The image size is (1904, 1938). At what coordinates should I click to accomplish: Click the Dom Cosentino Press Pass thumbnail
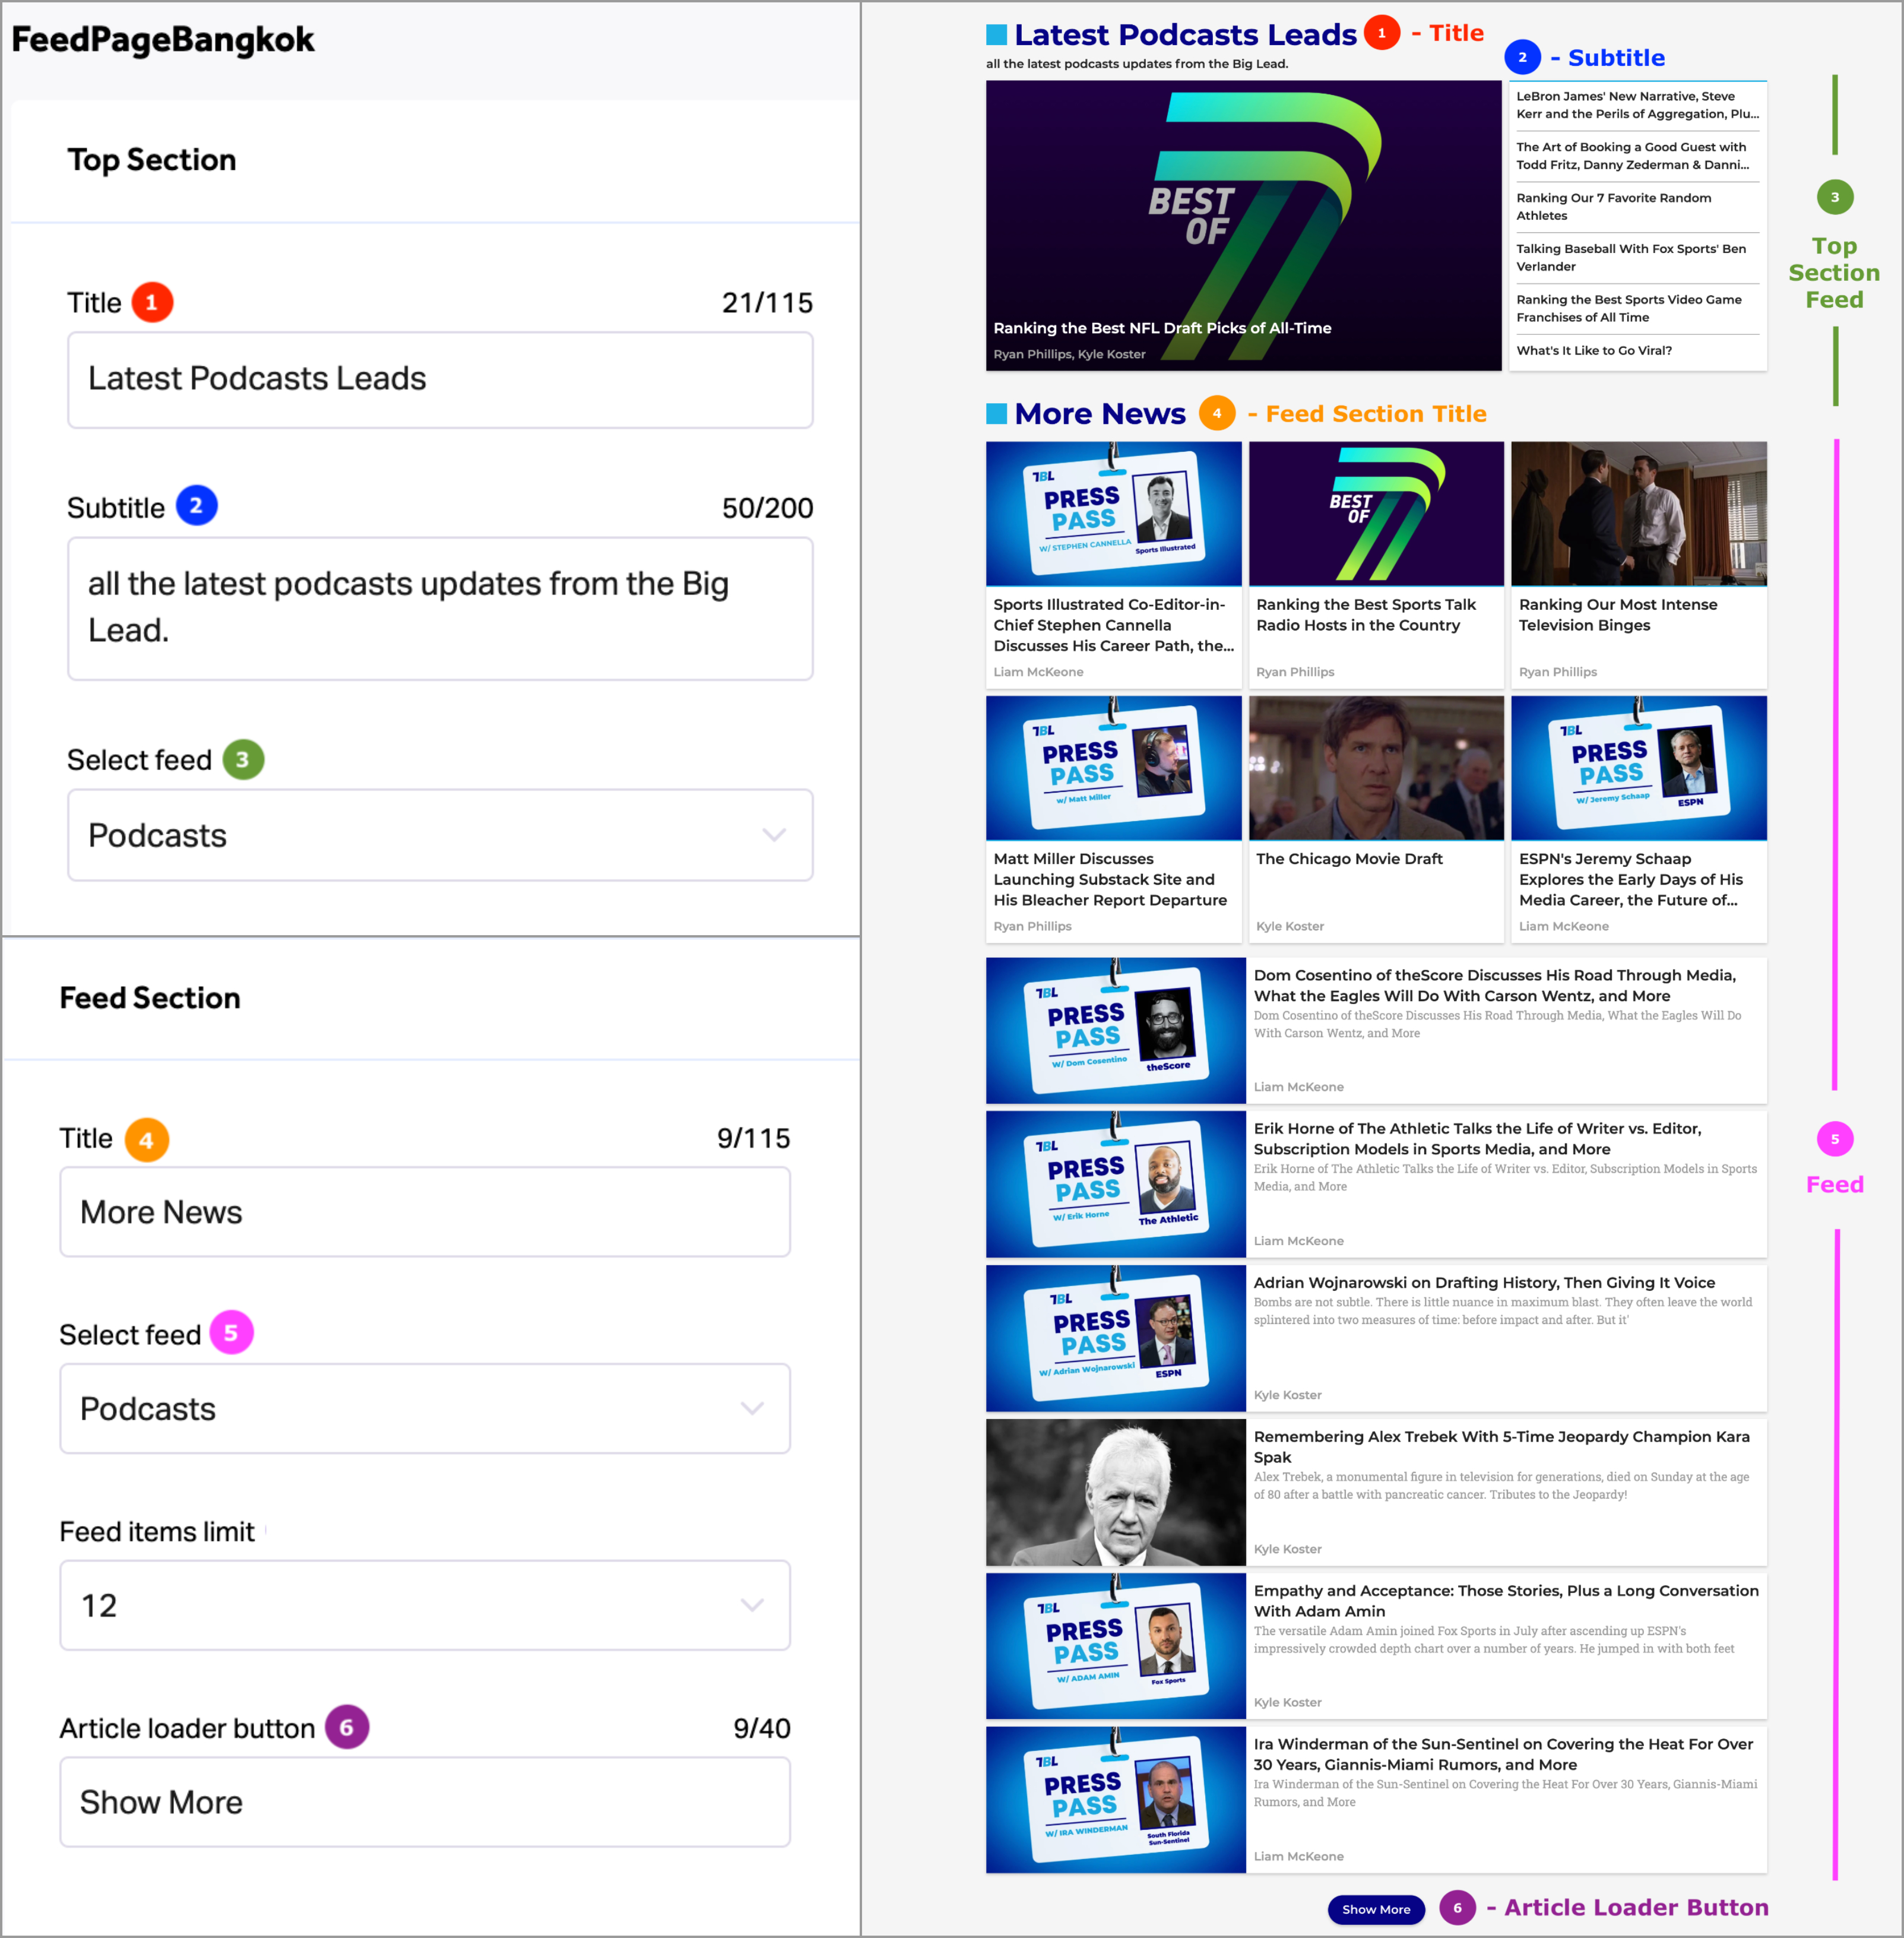[1116, 1031]
